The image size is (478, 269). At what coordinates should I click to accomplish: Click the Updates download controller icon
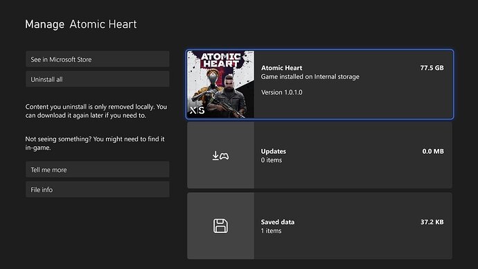pyautogui.click(x=220, y=156)
